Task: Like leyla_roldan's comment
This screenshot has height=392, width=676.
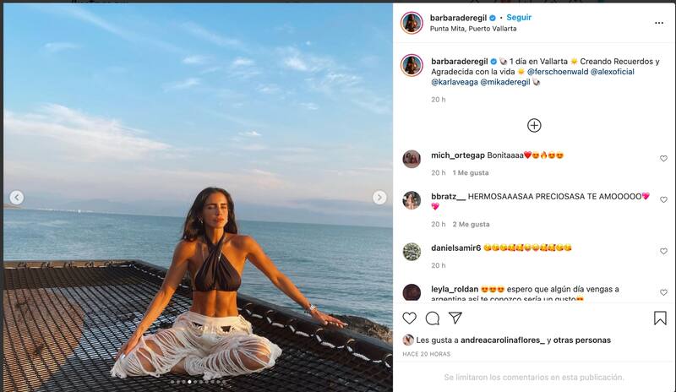Action: (x=663, y=292)
